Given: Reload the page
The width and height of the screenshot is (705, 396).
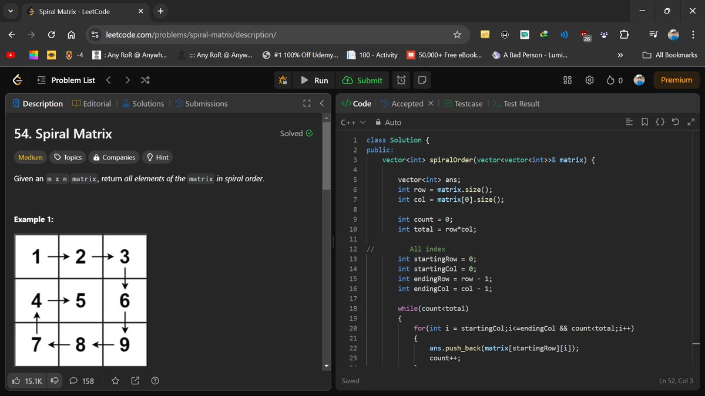Looking at the screenshot, I should click(52, 35).
